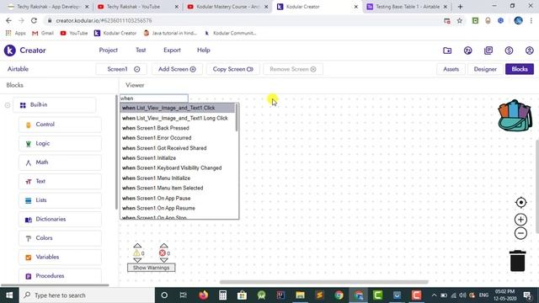
Task: Click the trash can icon
Action: (x=517, y=261)
